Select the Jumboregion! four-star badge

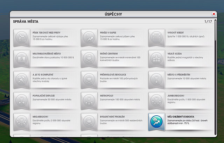(x=156, y=101)
